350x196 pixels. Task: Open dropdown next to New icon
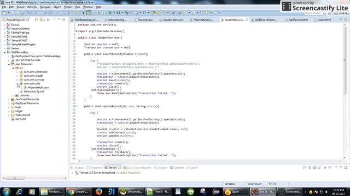[8, 13]
